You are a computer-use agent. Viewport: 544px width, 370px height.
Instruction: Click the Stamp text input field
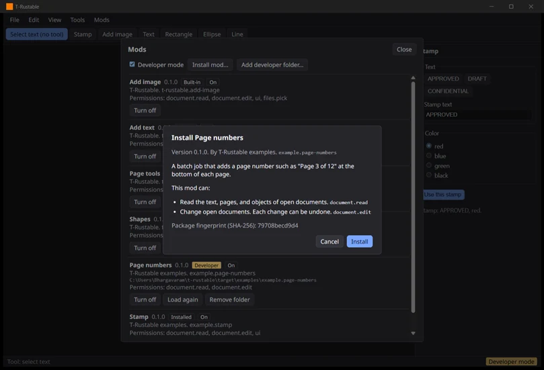pos(478,115)
